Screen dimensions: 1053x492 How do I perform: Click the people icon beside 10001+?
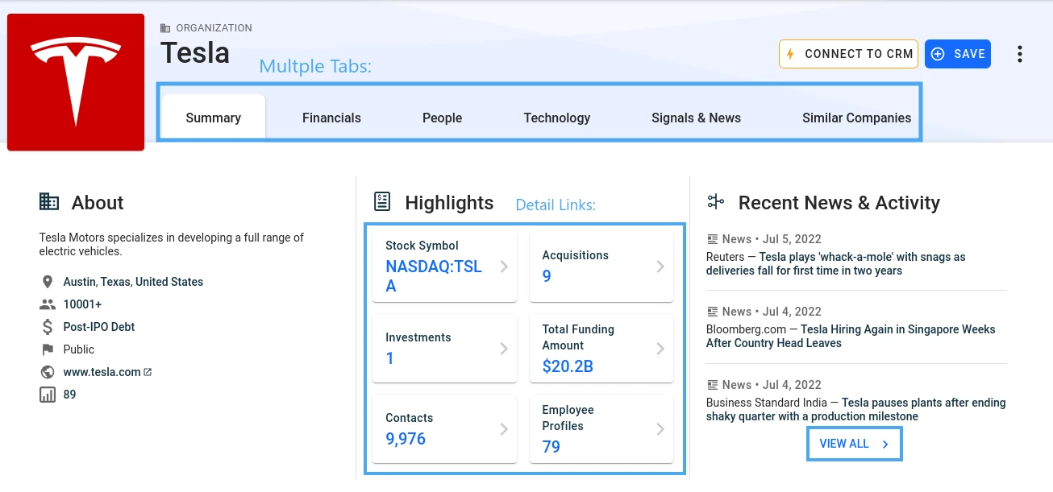coord(48,304)
